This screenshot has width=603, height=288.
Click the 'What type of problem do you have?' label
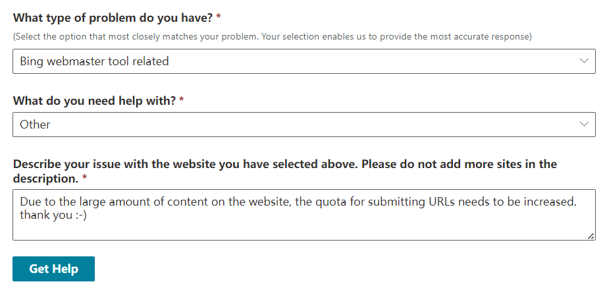pos(113,18)
